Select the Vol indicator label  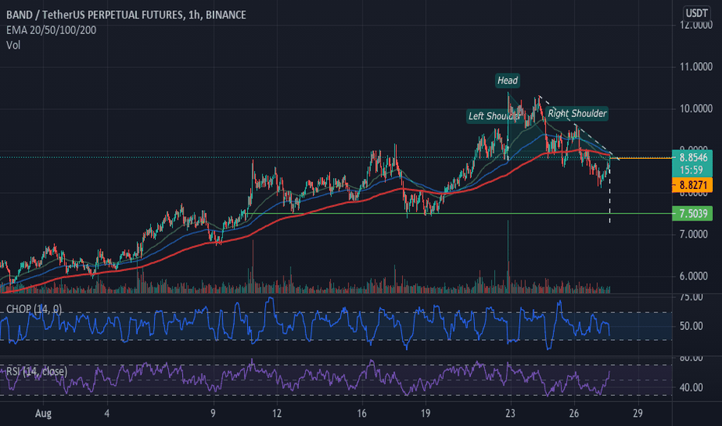click(13, 45)
